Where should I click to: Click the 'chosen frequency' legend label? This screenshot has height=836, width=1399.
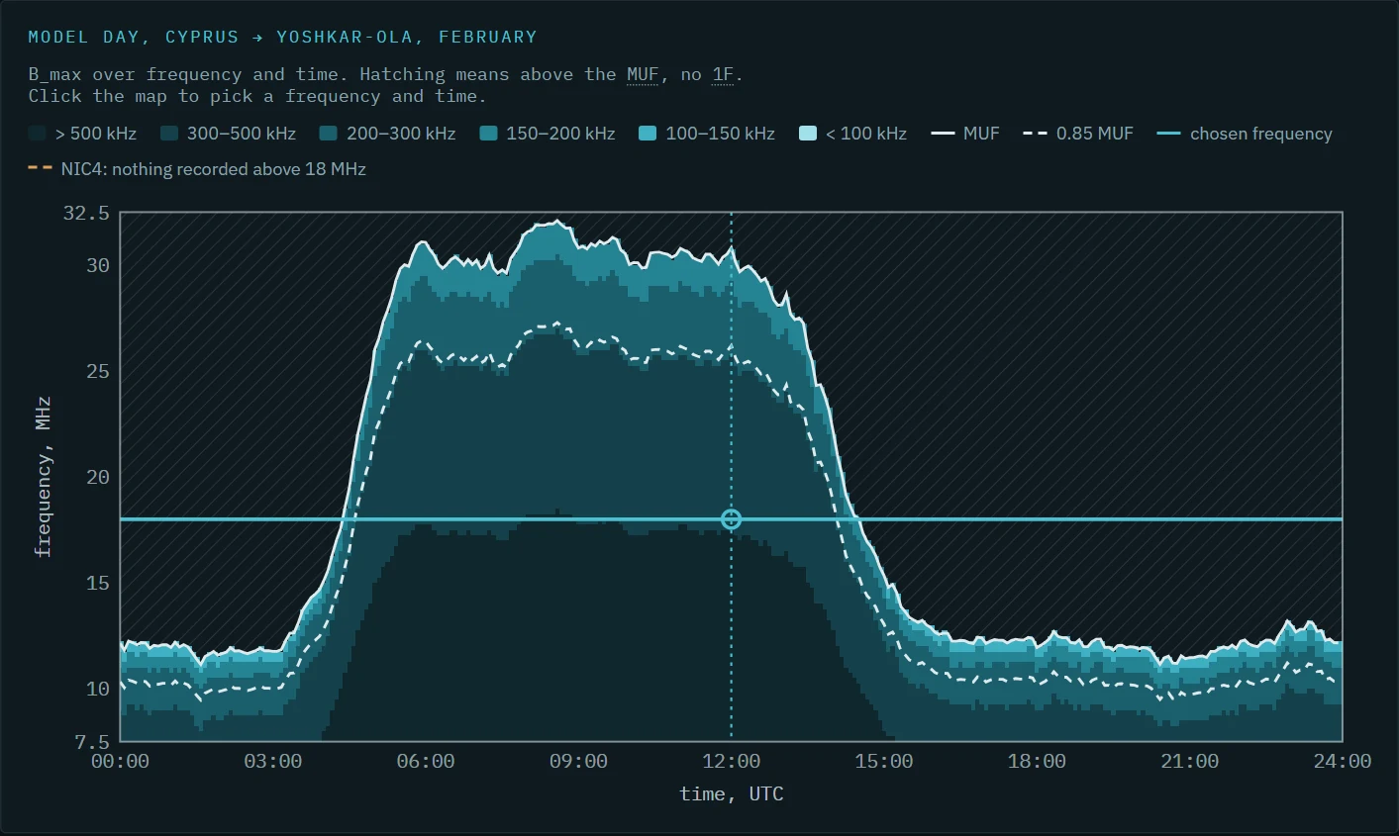click(x=1261, y=134)
